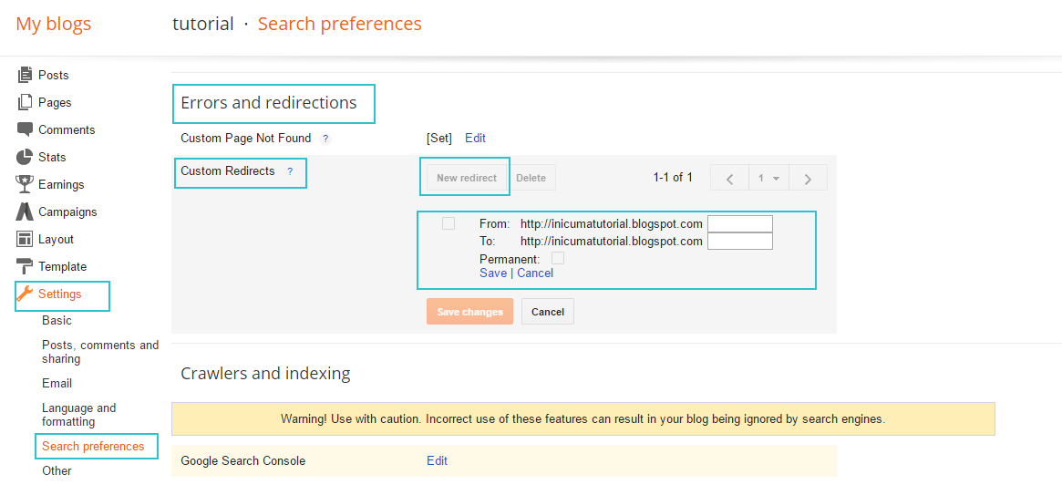Click the Stats pie chart icon
Viewport: 1062px width, 485px height.
click(25, 157)
